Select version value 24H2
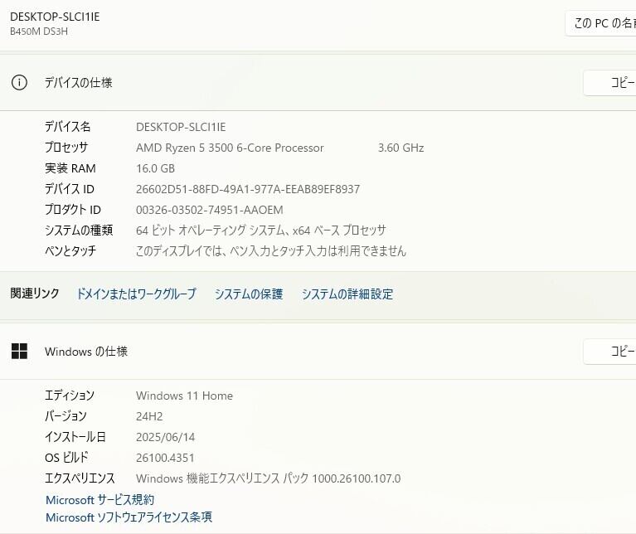This screenshot has width=636, height=534. coord(149,416)
